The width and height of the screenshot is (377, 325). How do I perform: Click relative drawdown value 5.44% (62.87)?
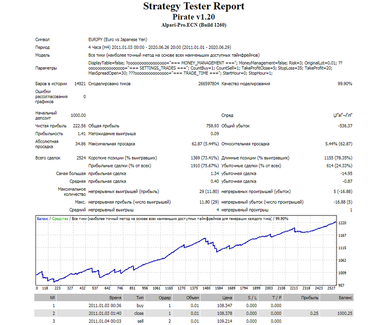pos(339,144)
